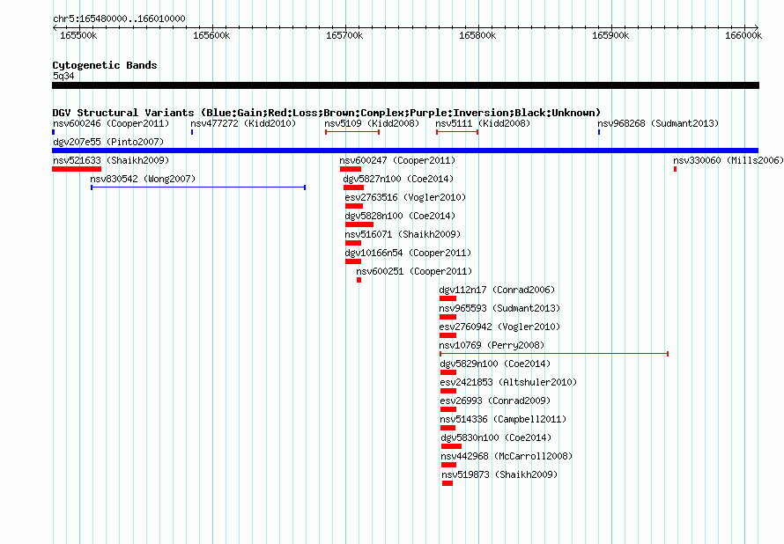784x544 pixels.
Task: Click the nsv600246 (Cooper2011) variant label
Action: pyautogui.click(x=111, y=123)
